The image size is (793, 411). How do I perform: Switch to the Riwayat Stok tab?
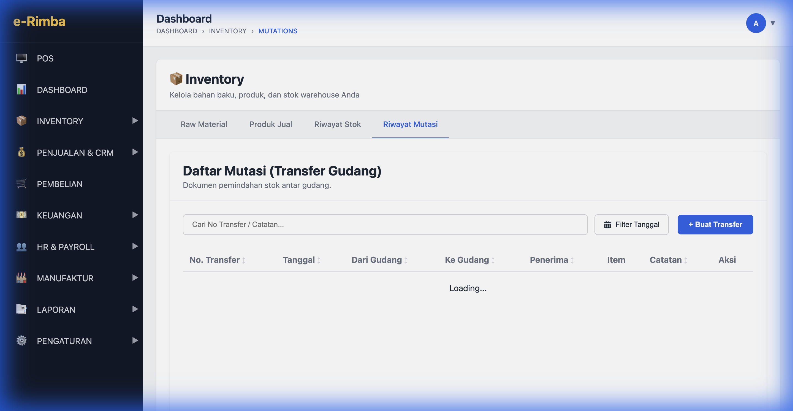pyautogui.click(x=337, y=125)
